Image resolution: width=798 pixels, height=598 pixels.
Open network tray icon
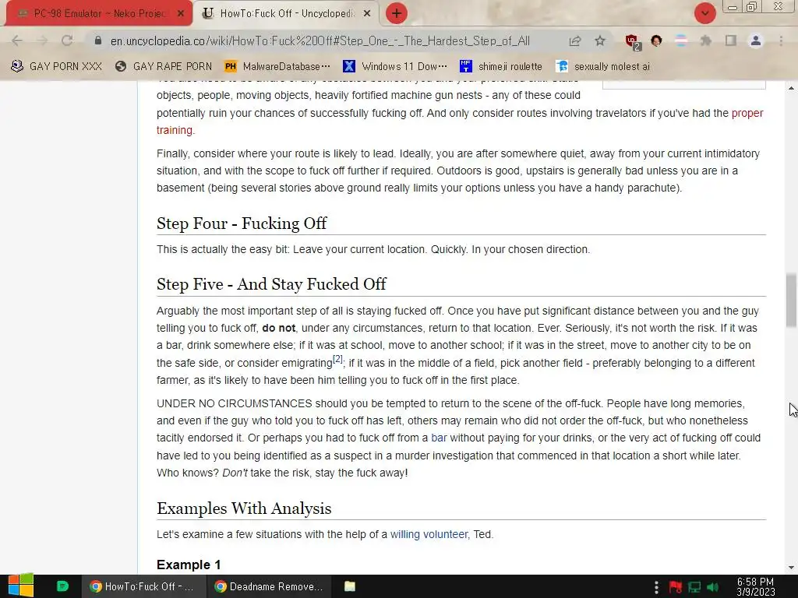pos(694,587)
